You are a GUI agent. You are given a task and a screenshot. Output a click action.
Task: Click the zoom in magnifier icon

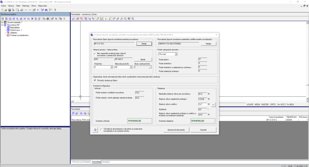point(118,19)
